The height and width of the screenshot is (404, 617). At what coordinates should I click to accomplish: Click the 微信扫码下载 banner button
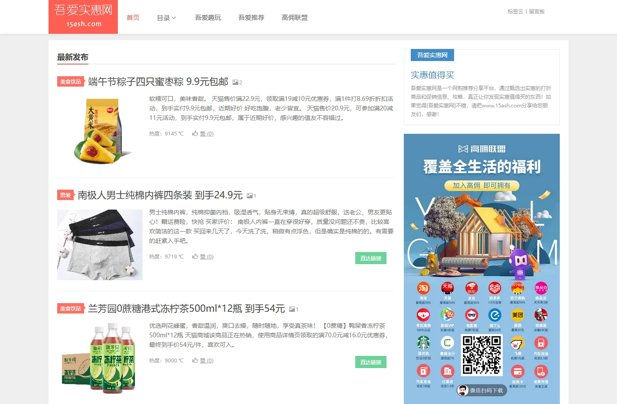pyautogui.click(x=482, y=390)
